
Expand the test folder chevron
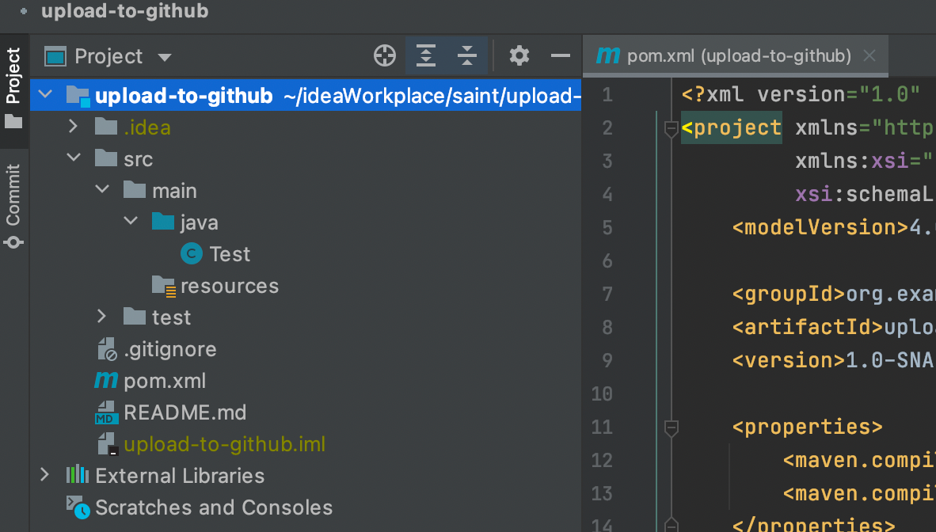click(101, 316)
